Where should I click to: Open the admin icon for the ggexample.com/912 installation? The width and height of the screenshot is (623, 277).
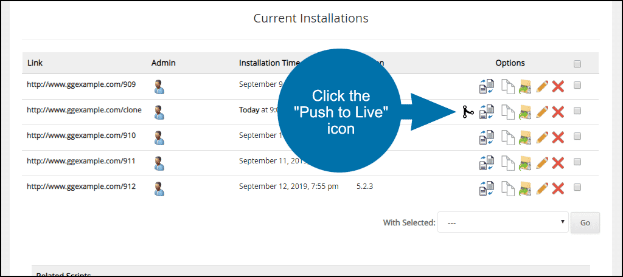[x=159, y=188]
